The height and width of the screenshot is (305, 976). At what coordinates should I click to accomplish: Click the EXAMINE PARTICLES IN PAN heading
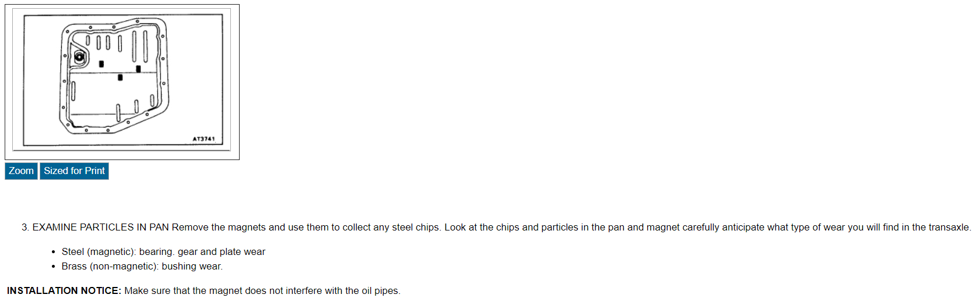(100, 228)
